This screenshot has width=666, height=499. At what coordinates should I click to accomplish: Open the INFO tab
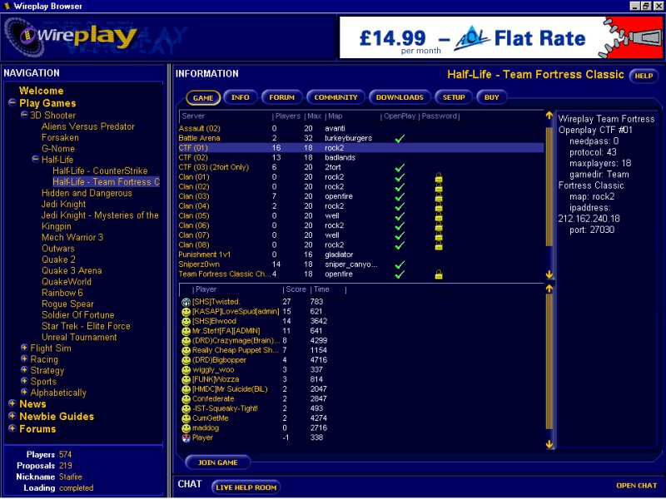[240, 97]
